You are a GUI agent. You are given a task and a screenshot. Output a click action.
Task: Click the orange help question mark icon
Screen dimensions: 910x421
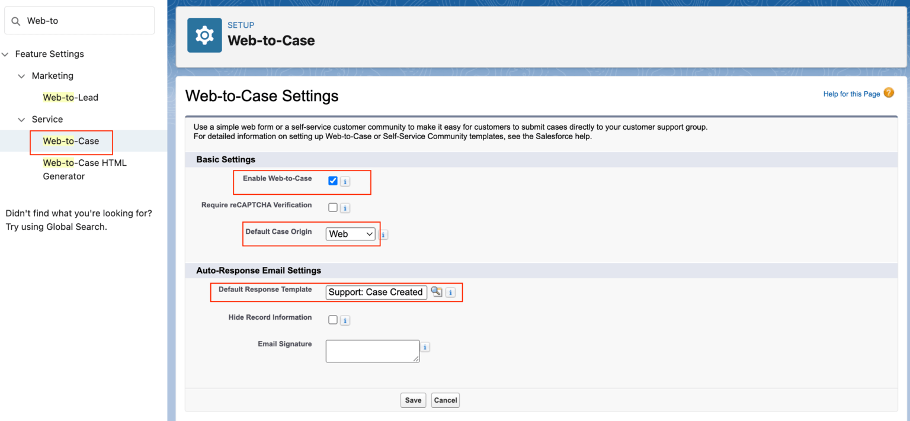889,93
